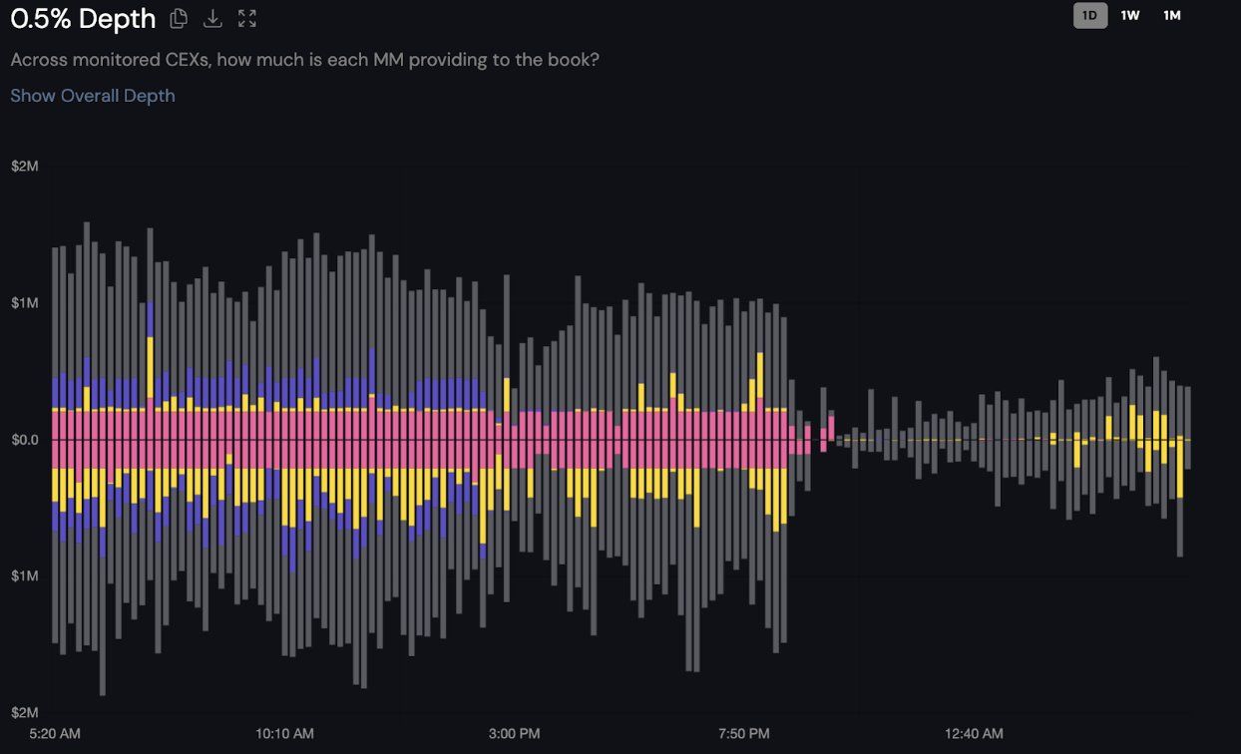Open the Show Overall Depth link
Viewport: 1241px width, 754px height.
pyautogui.click(x=93, y=95)
